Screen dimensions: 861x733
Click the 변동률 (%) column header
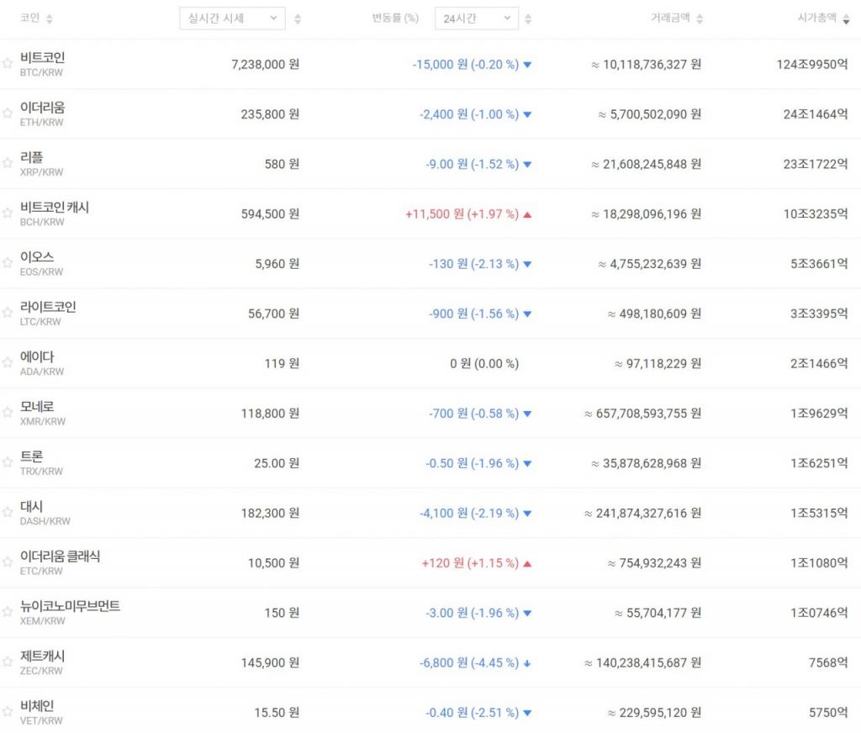[395, 18]
